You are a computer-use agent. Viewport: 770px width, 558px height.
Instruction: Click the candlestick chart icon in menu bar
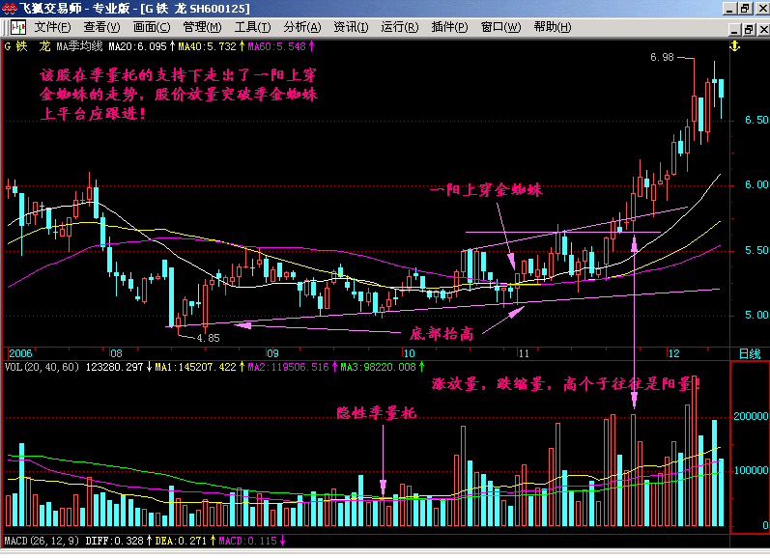click(18, 27)
